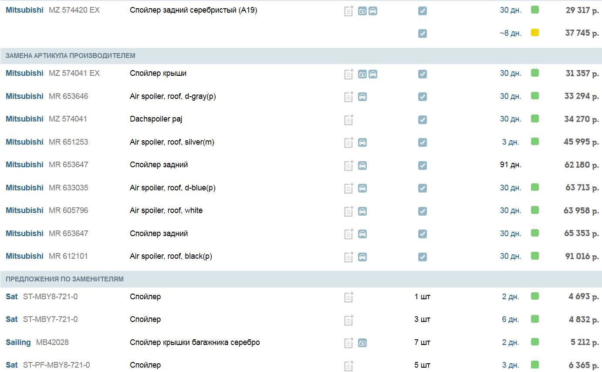
Task: Click 3 дн. delivery link for MR 651253
Action: point(510,142)
